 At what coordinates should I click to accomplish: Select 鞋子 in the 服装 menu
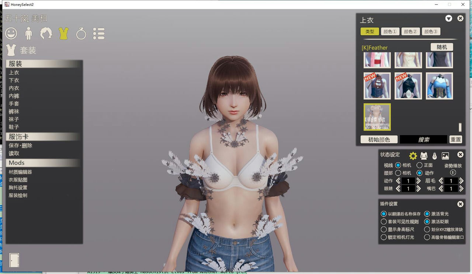pyautogui.click(x=14, y=127)
